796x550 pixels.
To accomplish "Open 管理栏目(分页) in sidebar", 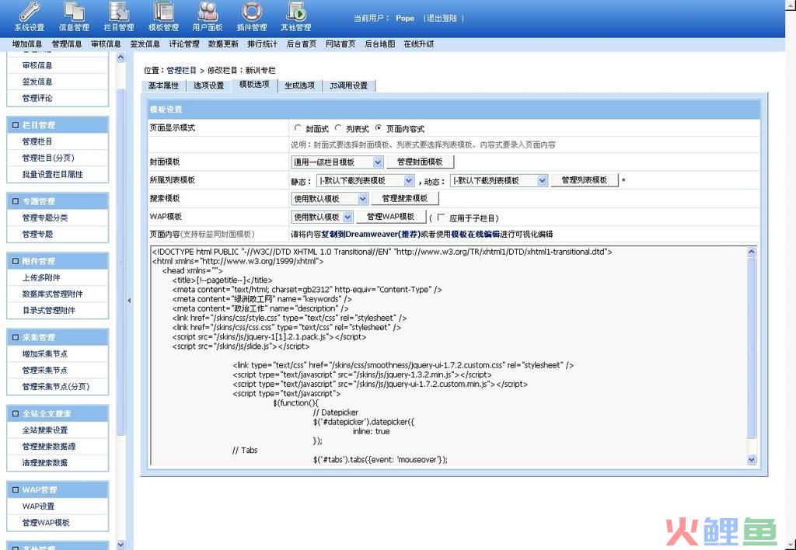I will click(x=48, y=158).
